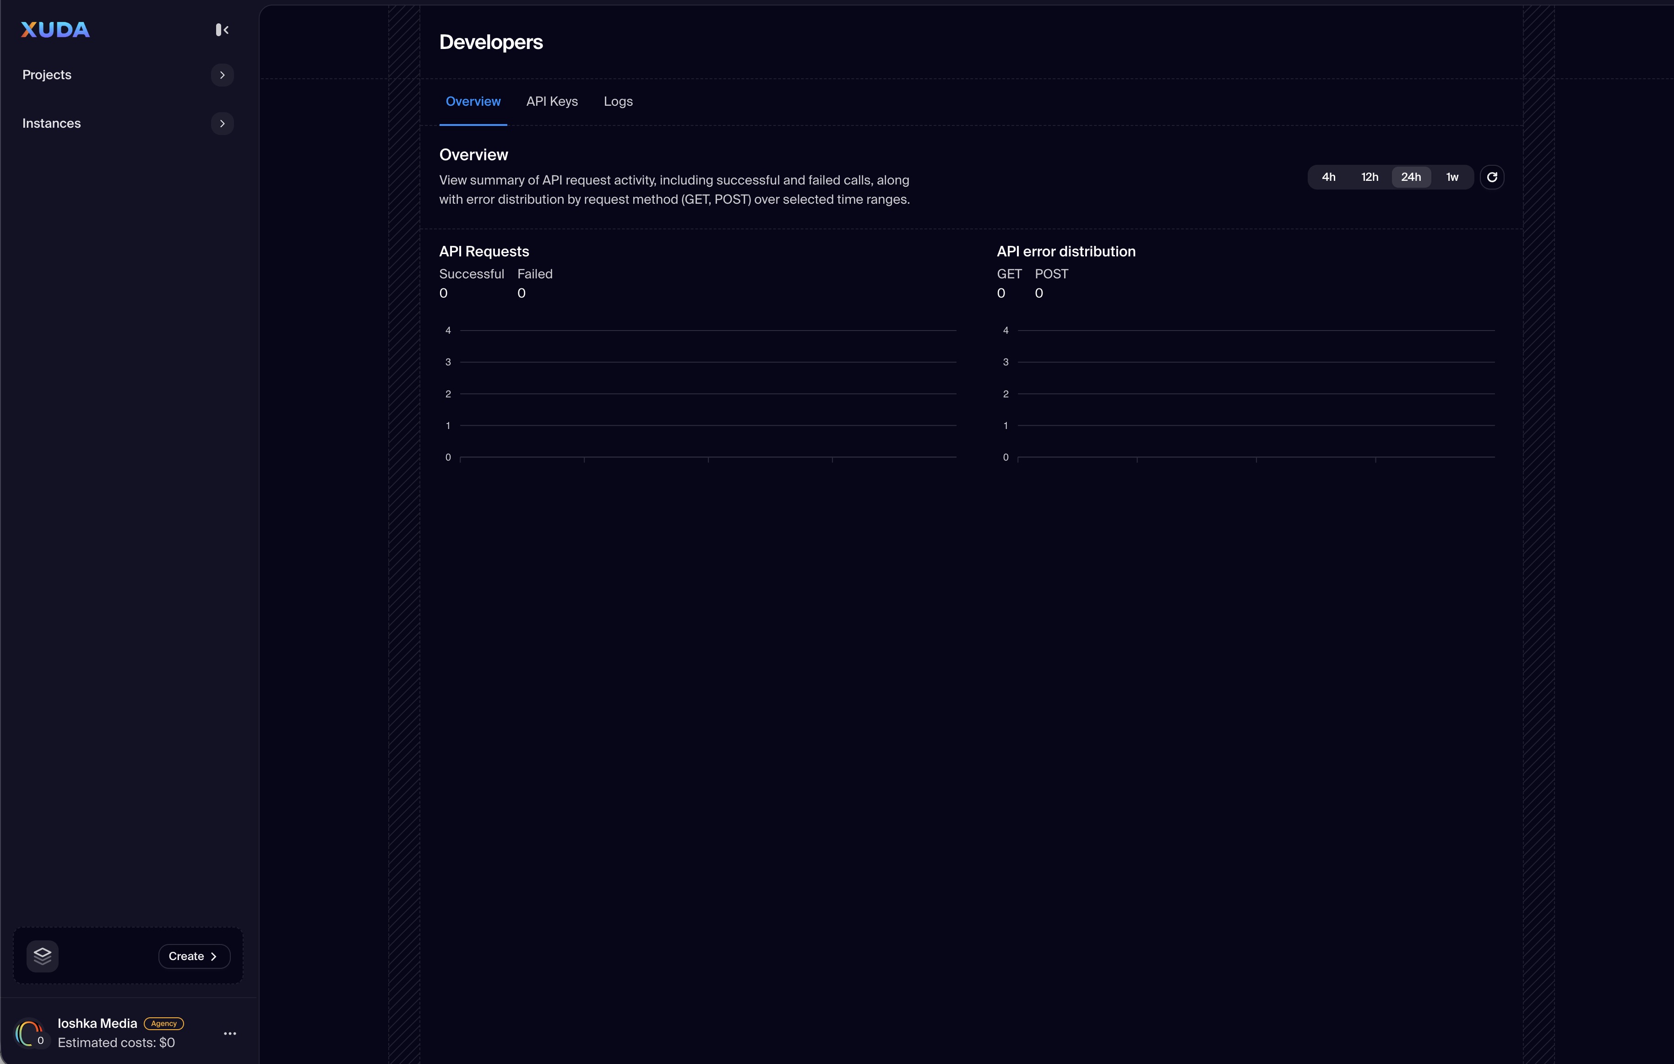Select the 24h time range
This screenshot has width=1674, height=1064.
pos(1411,177)
